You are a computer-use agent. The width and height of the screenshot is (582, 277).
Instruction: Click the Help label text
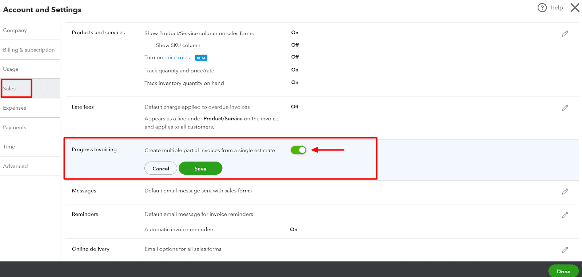(x=557, y=8)
